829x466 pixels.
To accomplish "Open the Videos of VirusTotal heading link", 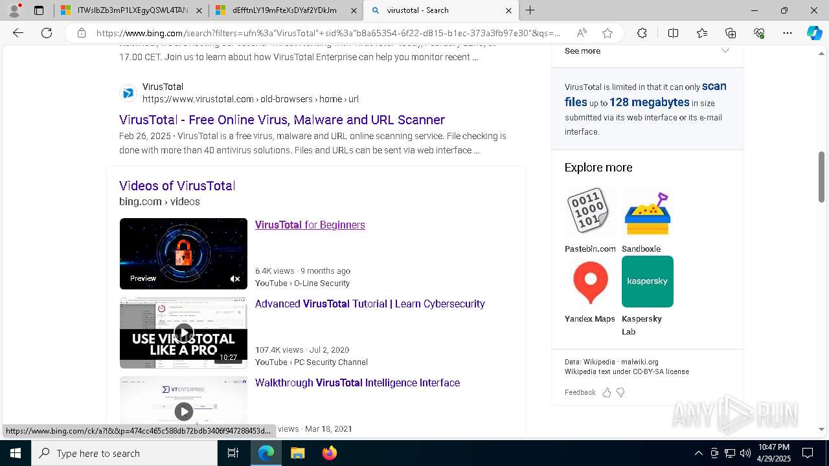I will (x=177, y=186).
